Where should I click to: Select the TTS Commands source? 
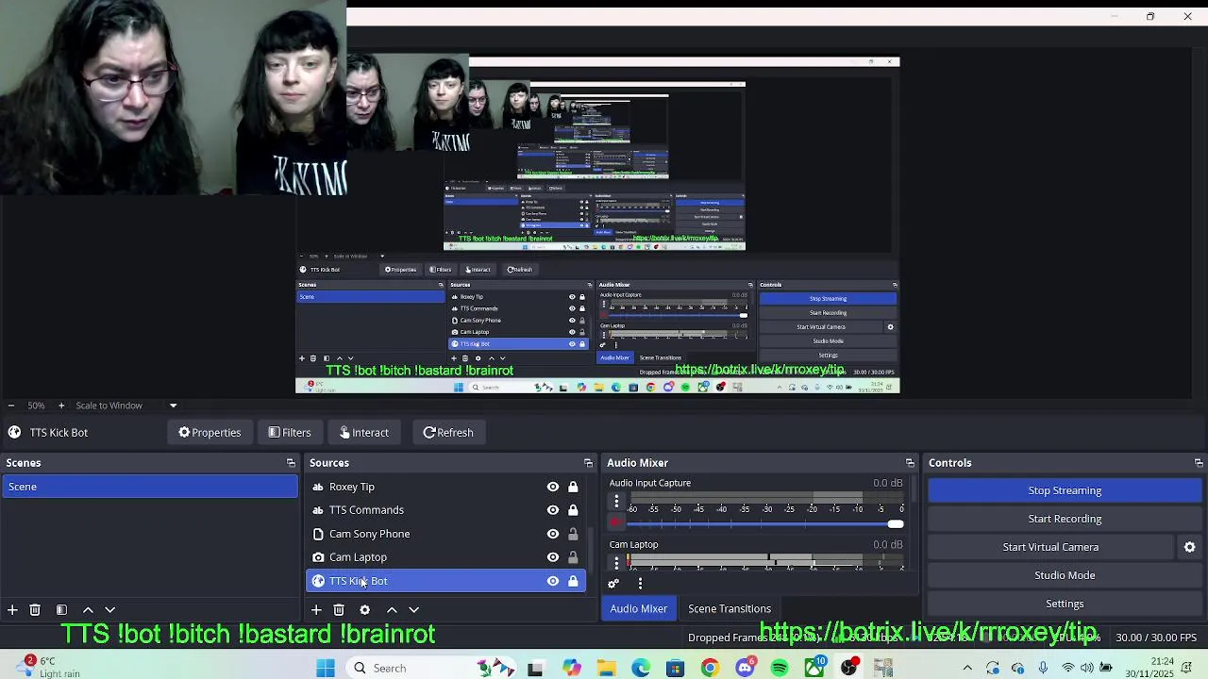445,510
